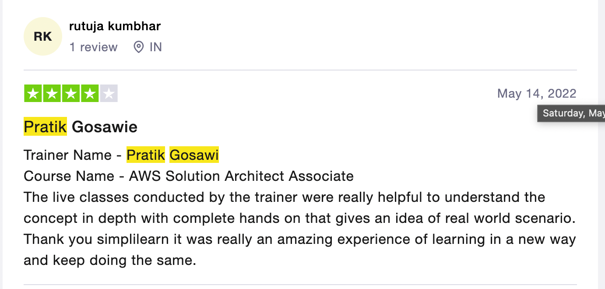The width and height of the screenshot is (605, 289).
Task: Click the "Trainer Name" label text
Action: tap(67, 155)
